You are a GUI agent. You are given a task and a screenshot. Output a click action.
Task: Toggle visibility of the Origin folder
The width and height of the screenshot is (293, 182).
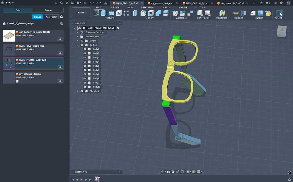[x=81, y=41]
